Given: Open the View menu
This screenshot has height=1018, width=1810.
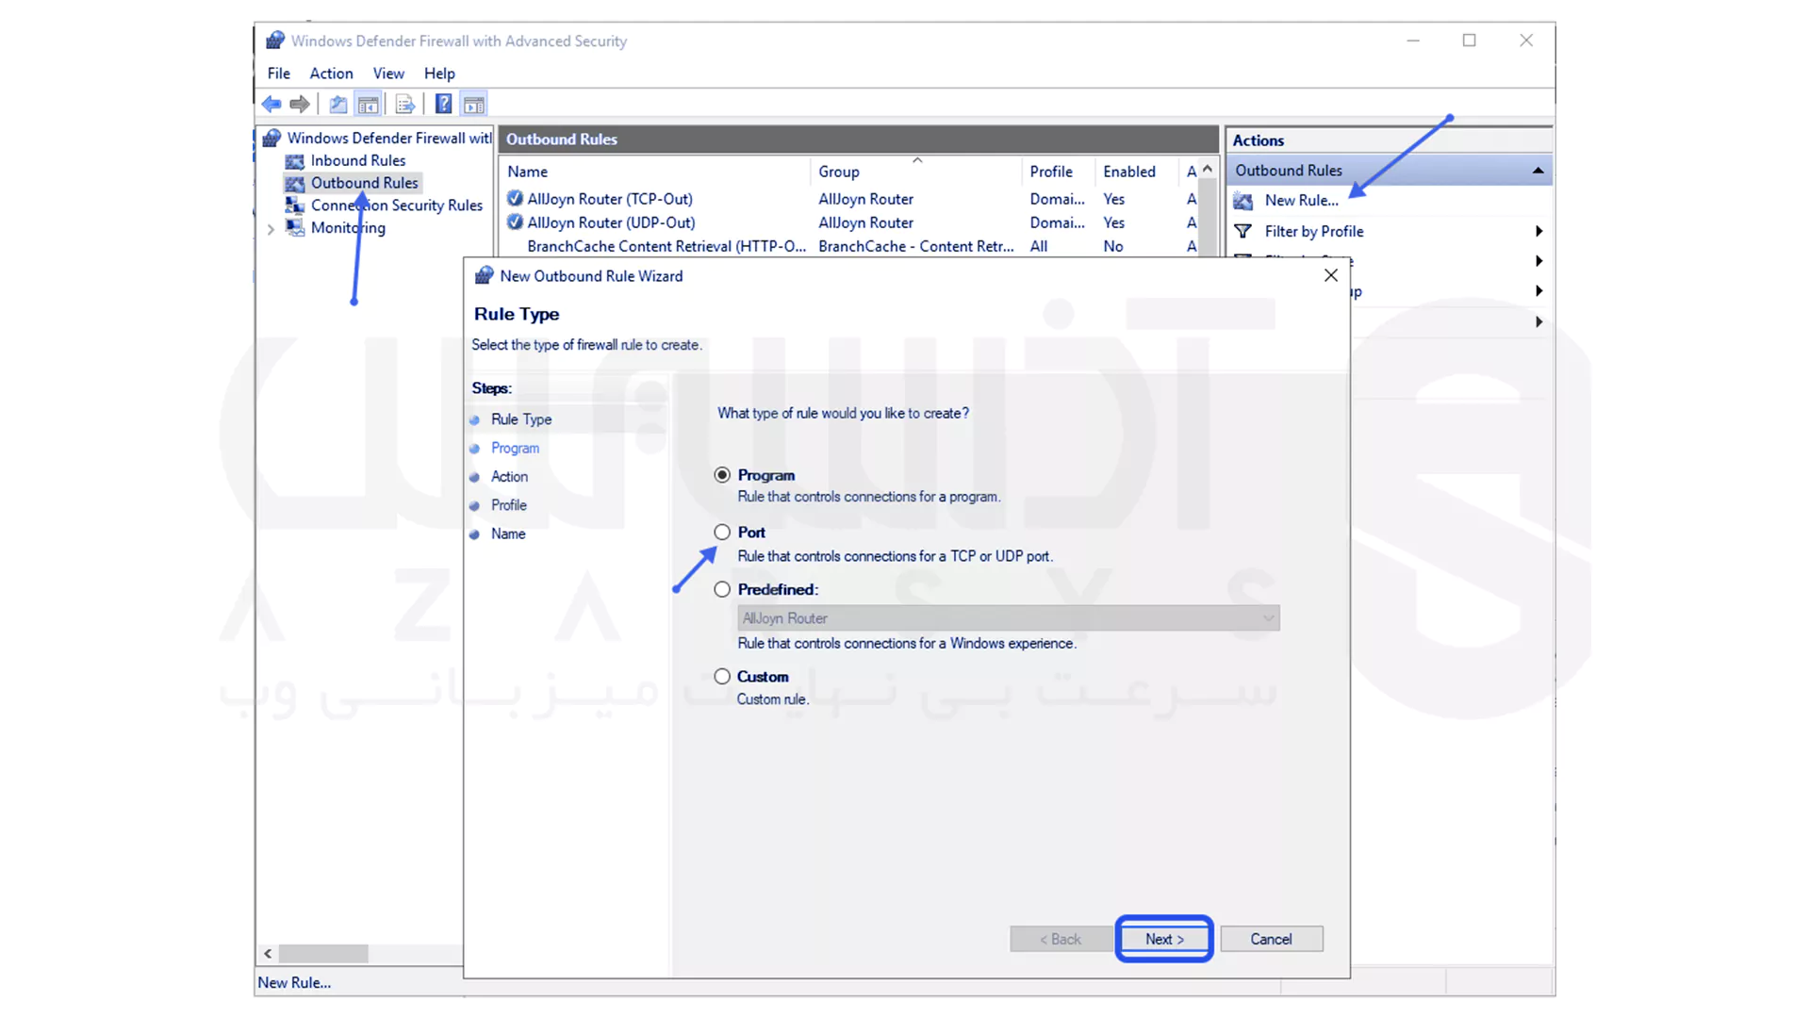Looking at the screenshot, I should click(388, 73).
